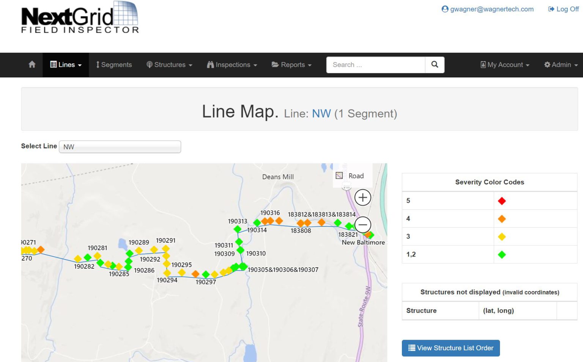This screenshot has width=583, height=362.
Task: Open the Select Line combo box
Action: [120, 147]
